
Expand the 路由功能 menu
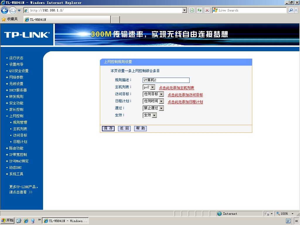[16, 148]
